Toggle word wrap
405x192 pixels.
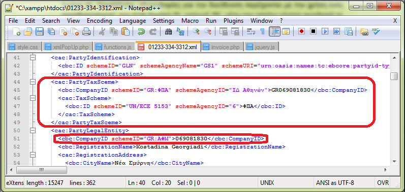[251, 31]
